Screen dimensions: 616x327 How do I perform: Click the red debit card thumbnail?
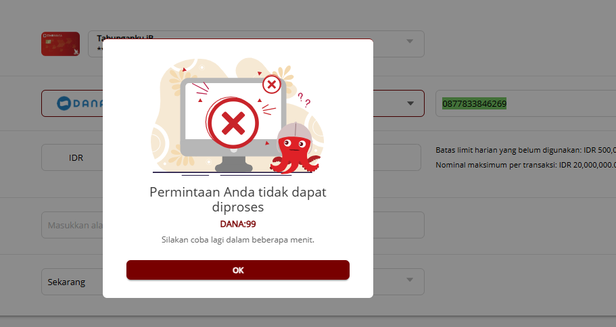coord(60,44)
